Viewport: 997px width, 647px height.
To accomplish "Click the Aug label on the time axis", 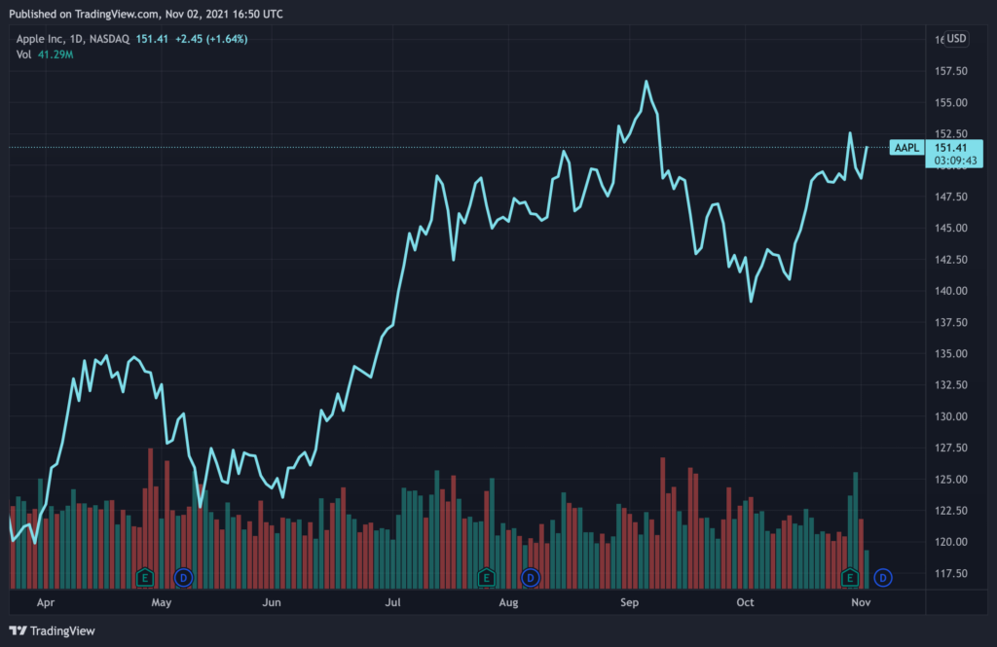I will click(508, 602).
